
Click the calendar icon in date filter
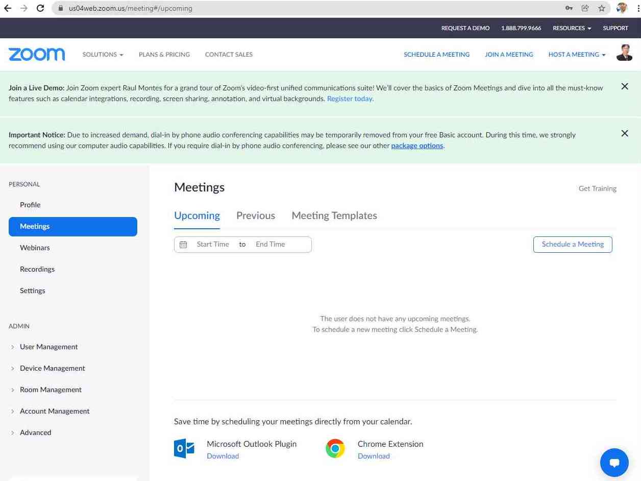tap(183, 245)
